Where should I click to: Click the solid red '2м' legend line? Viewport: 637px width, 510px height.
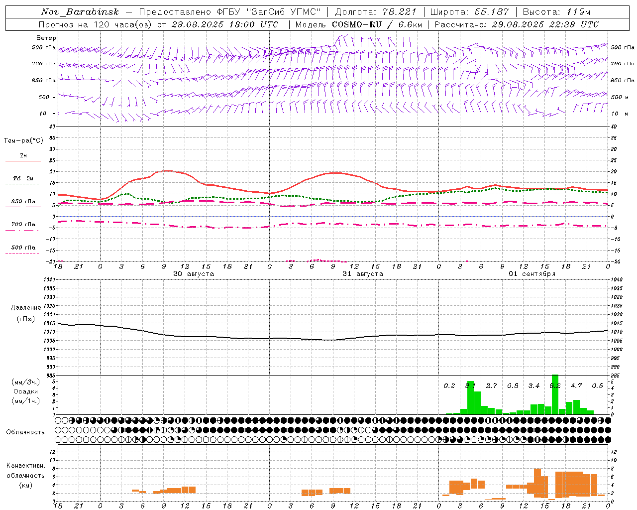(x=23, y=161)
